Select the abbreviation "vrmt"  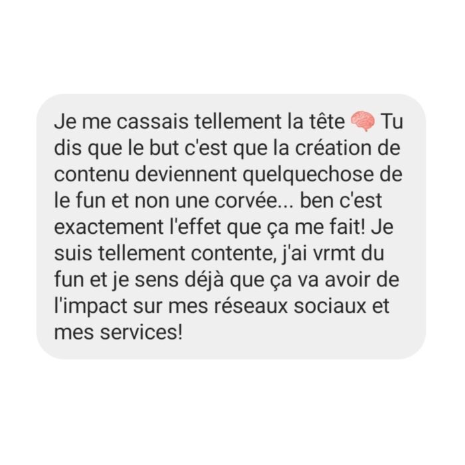(x=334, y=253)
